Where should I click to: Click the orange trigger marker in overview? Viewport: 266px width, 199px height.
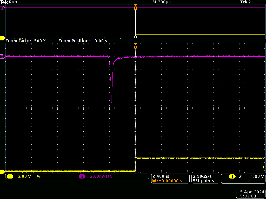(x=135, y=8)
